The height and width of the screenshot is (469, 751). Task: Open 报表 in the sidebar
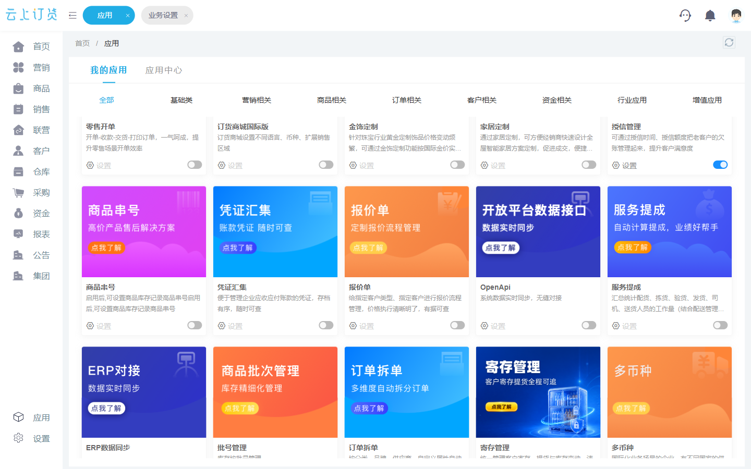(31, 234)
